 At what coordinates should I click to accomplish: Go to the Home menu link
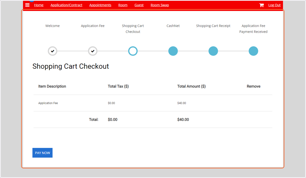point(39,5)
